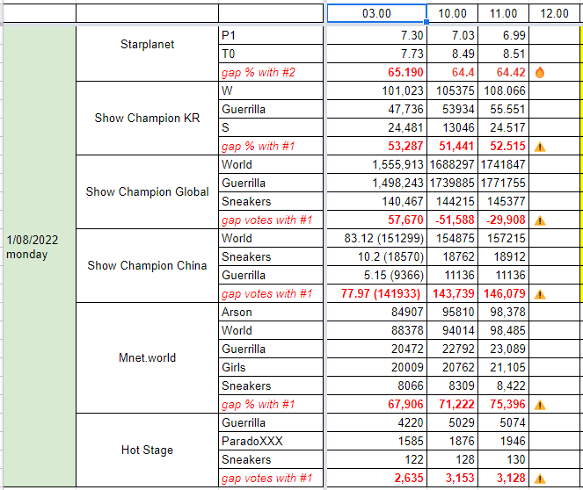The image size is (583, 490).
Task: Select the 11.00 column header cell
Action: pos(503,13)
